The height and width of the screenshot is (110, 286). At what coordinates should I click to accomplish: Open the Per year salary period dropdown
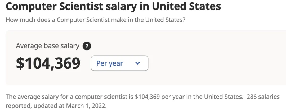[119, 63]
